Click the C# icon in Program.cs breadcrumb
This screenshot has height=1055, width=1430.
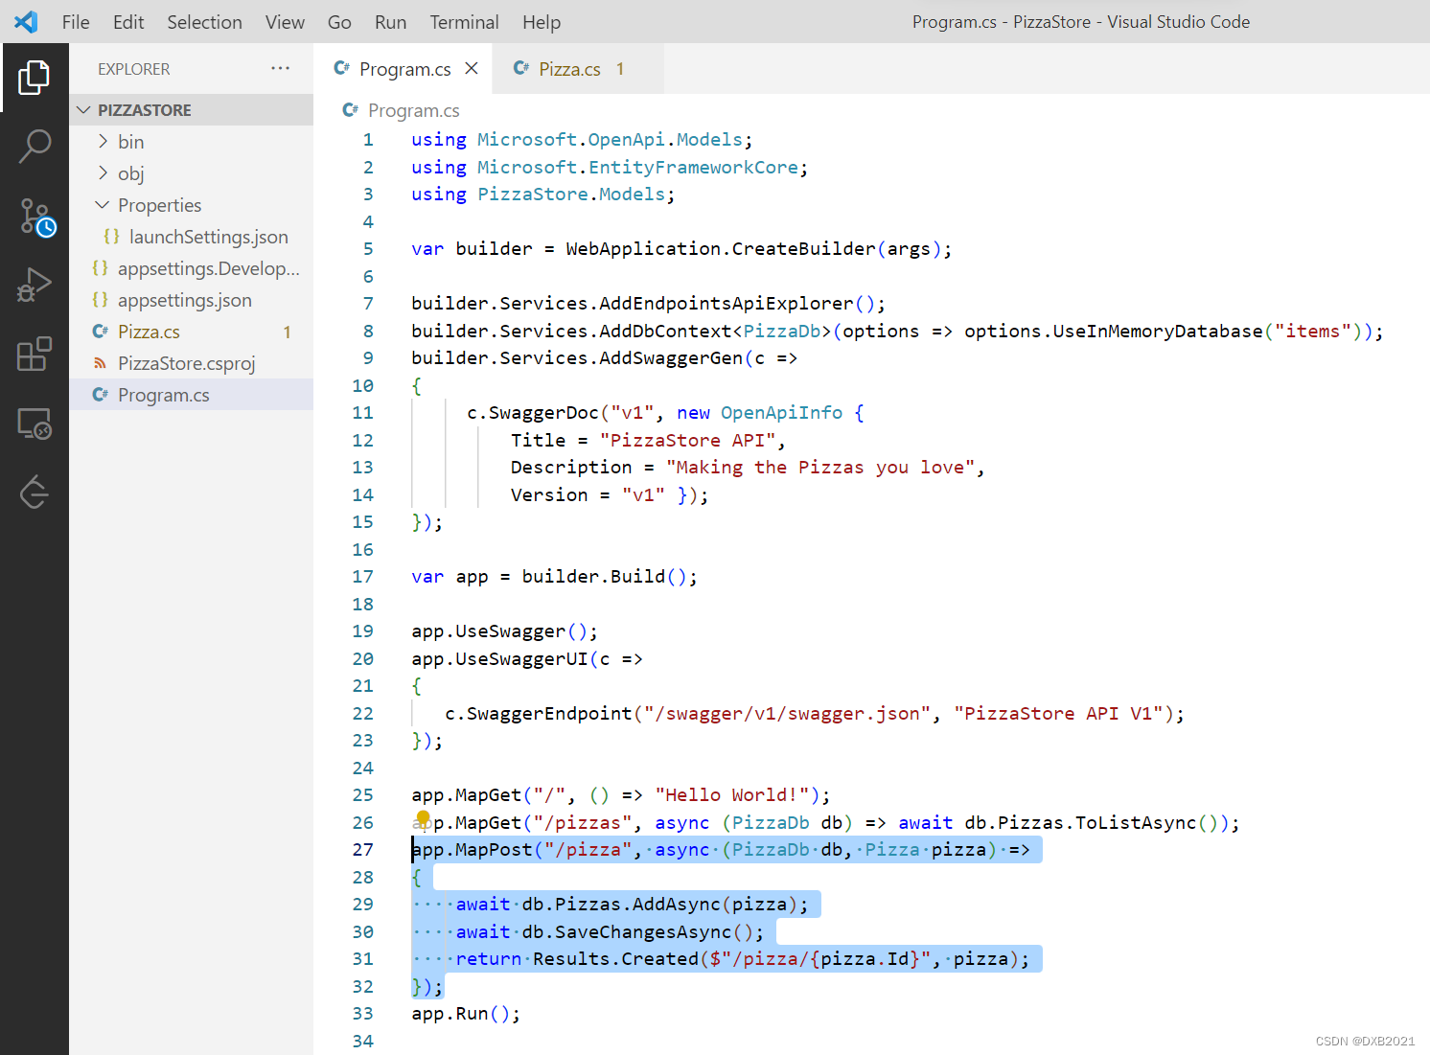tap(350, 110)
